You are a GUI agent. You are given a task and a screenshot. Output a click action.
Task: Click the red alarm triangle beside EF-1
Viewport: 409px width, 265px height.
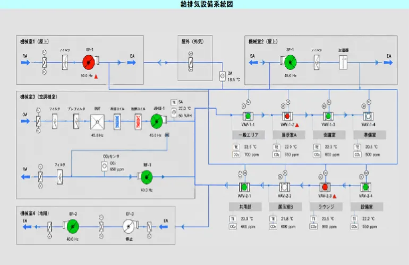pyautogui.click(x=96, y=76)
